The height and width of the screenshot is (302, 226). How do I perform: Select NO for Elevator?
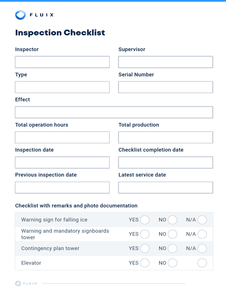point(172,263)
